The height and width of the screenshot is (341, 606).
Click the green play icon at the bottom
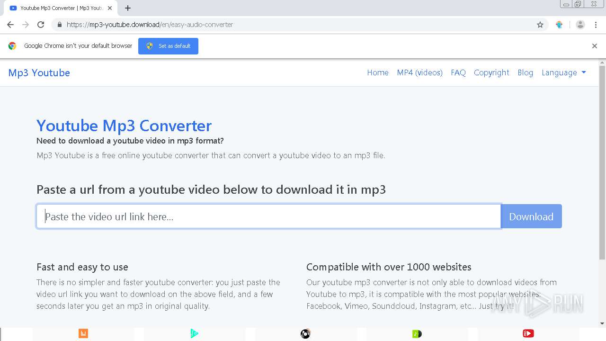click(x=194, y=334)
